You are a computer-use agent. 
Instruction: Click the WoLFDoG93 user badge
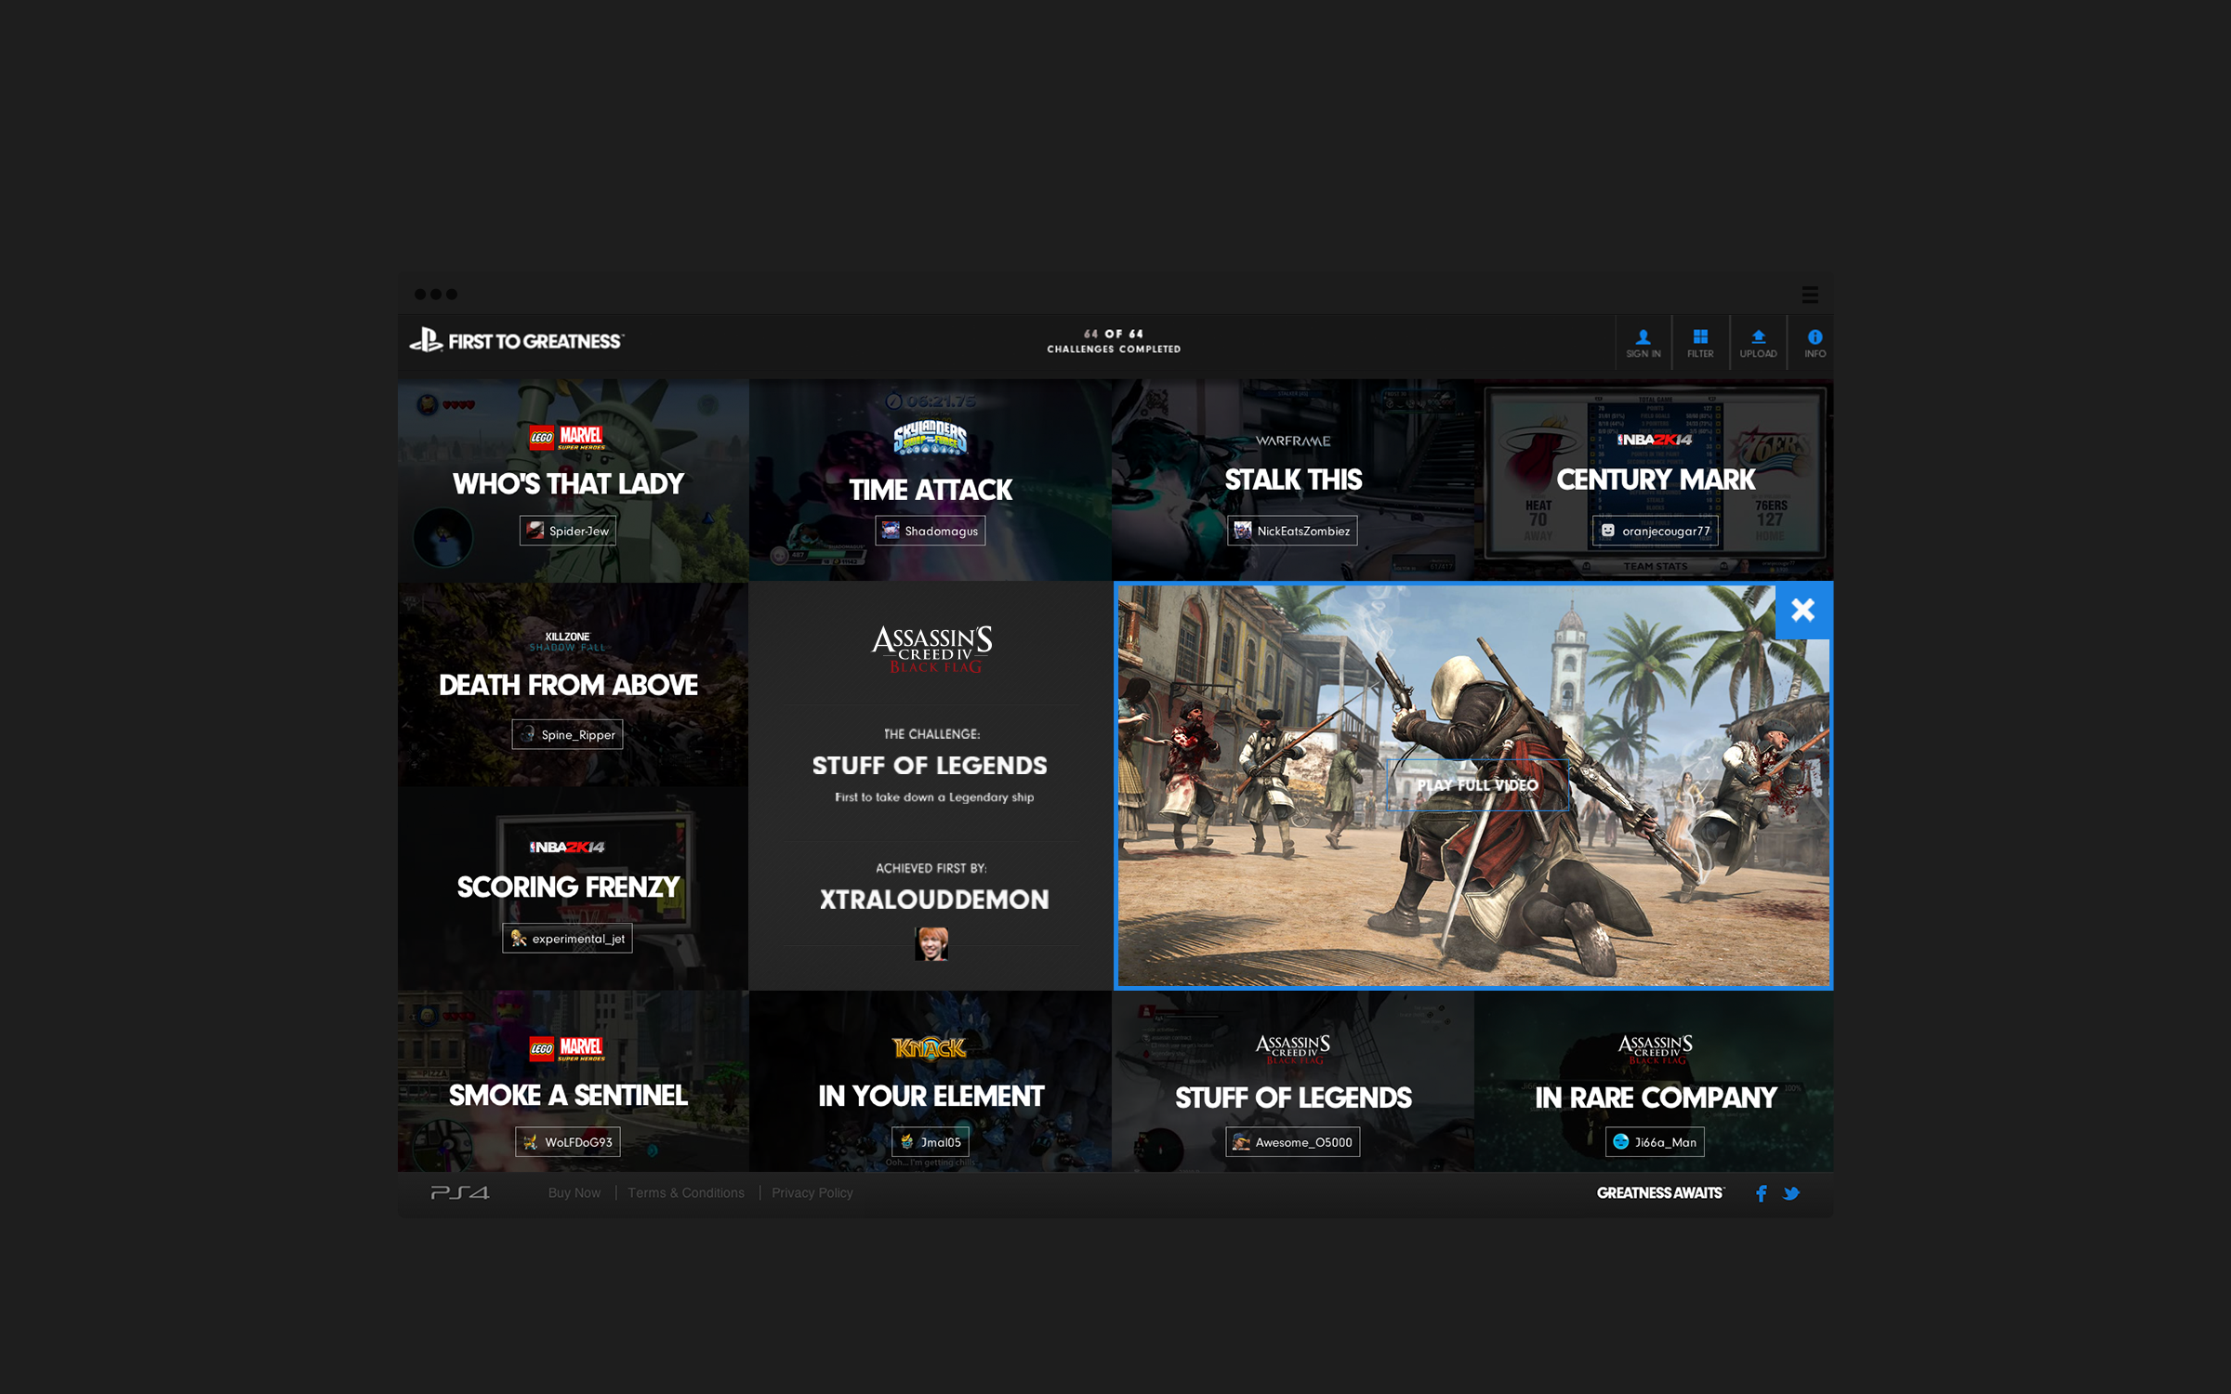[567, 1142]
